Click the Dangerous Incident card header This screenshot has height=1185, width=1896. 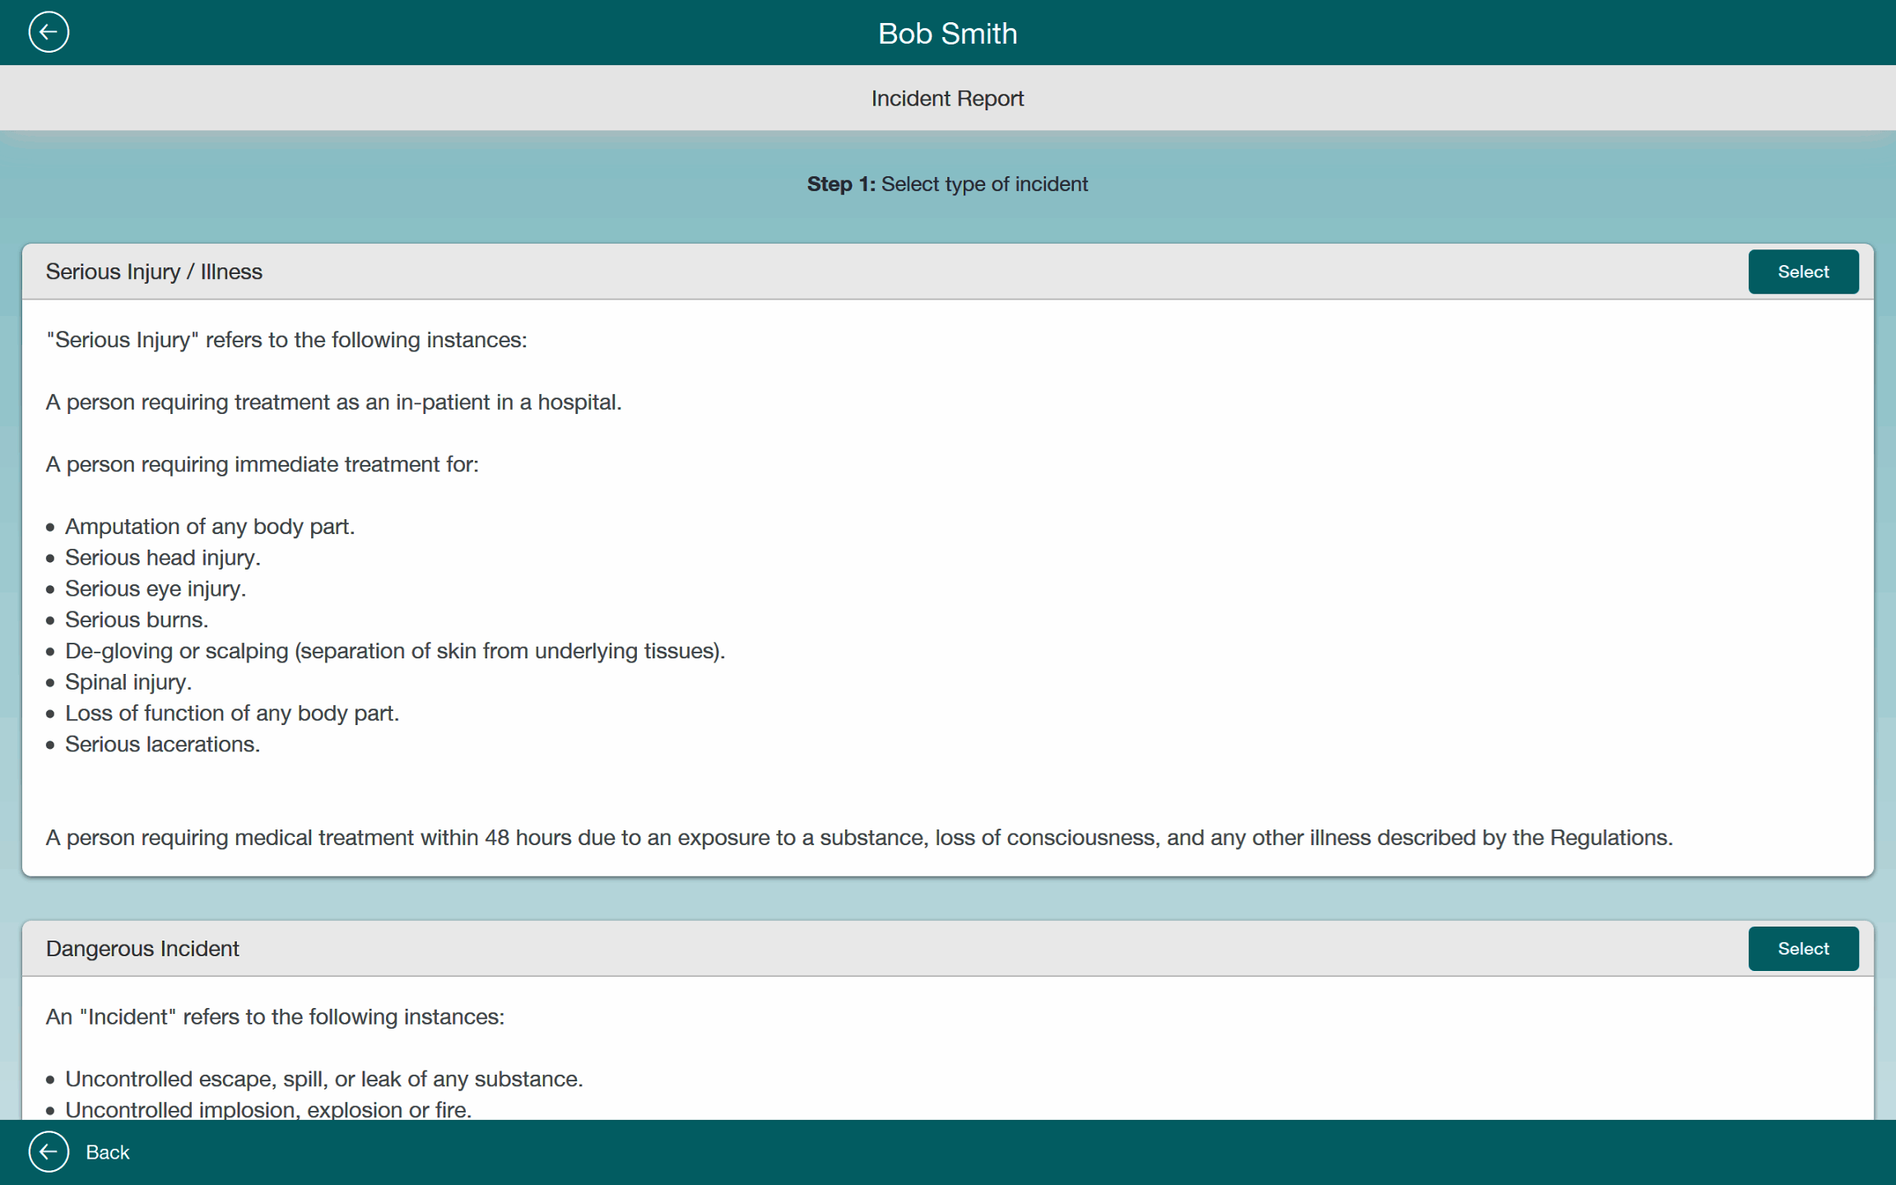pyautogui.click(x=142, y=948)
